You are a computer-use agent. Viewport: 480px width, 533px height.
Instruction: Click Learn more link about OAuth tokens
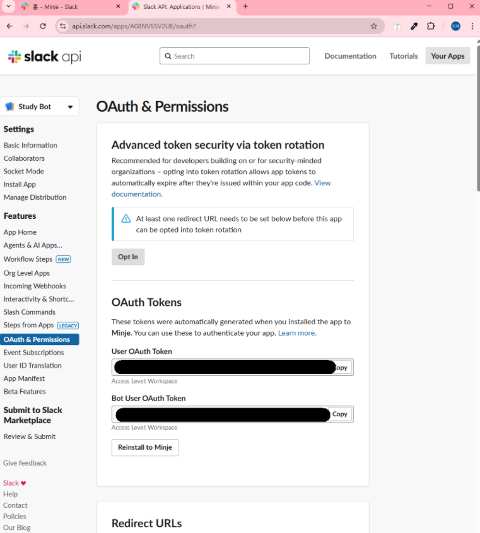pos(297,333)
